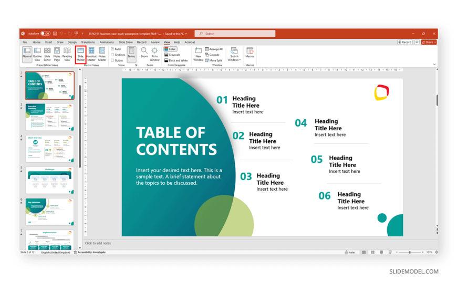Switch to the Animations tab

(107, 42)
